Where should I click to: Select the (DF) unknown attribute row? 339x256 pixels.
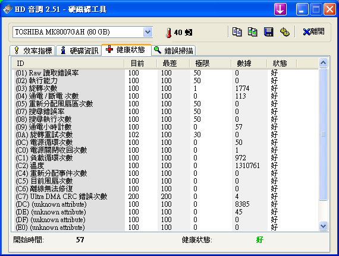tap(165, 220)
